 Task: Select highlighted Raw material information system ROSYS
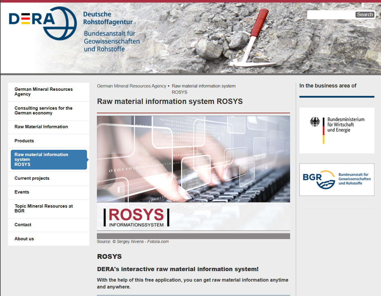[49, 160]
